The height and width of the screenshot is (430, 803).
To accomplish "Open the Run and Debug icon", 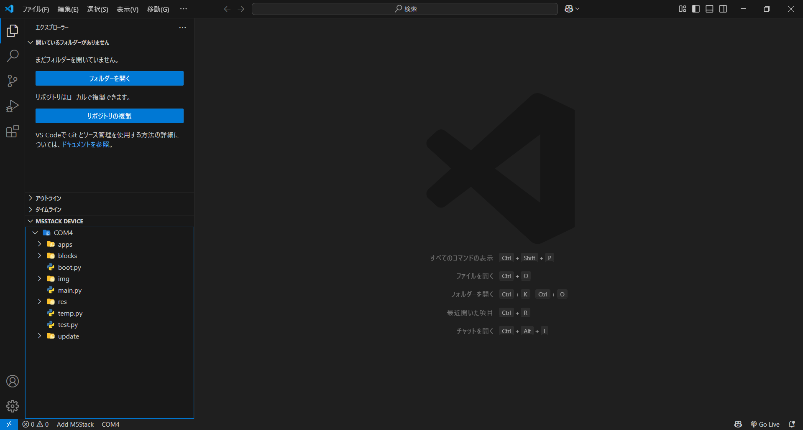I will (x=13, y=106).
